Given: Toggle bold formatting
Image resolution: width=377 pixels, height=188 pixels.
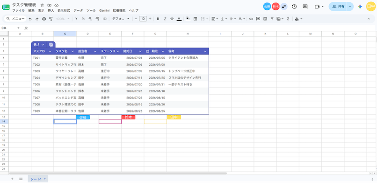Looking at the screenshot, I should tap(158, 19).
